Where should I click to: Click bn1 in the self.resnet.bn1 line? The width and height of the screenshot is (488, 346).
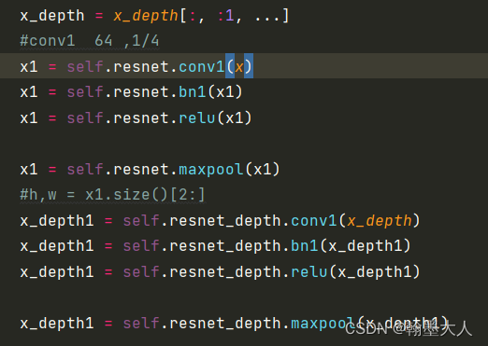tap(193, 92)
